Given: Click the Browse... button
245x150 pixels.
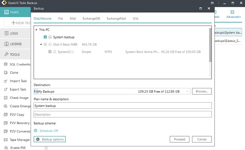Looking at the screenshot, I should (x=202, y=91).
